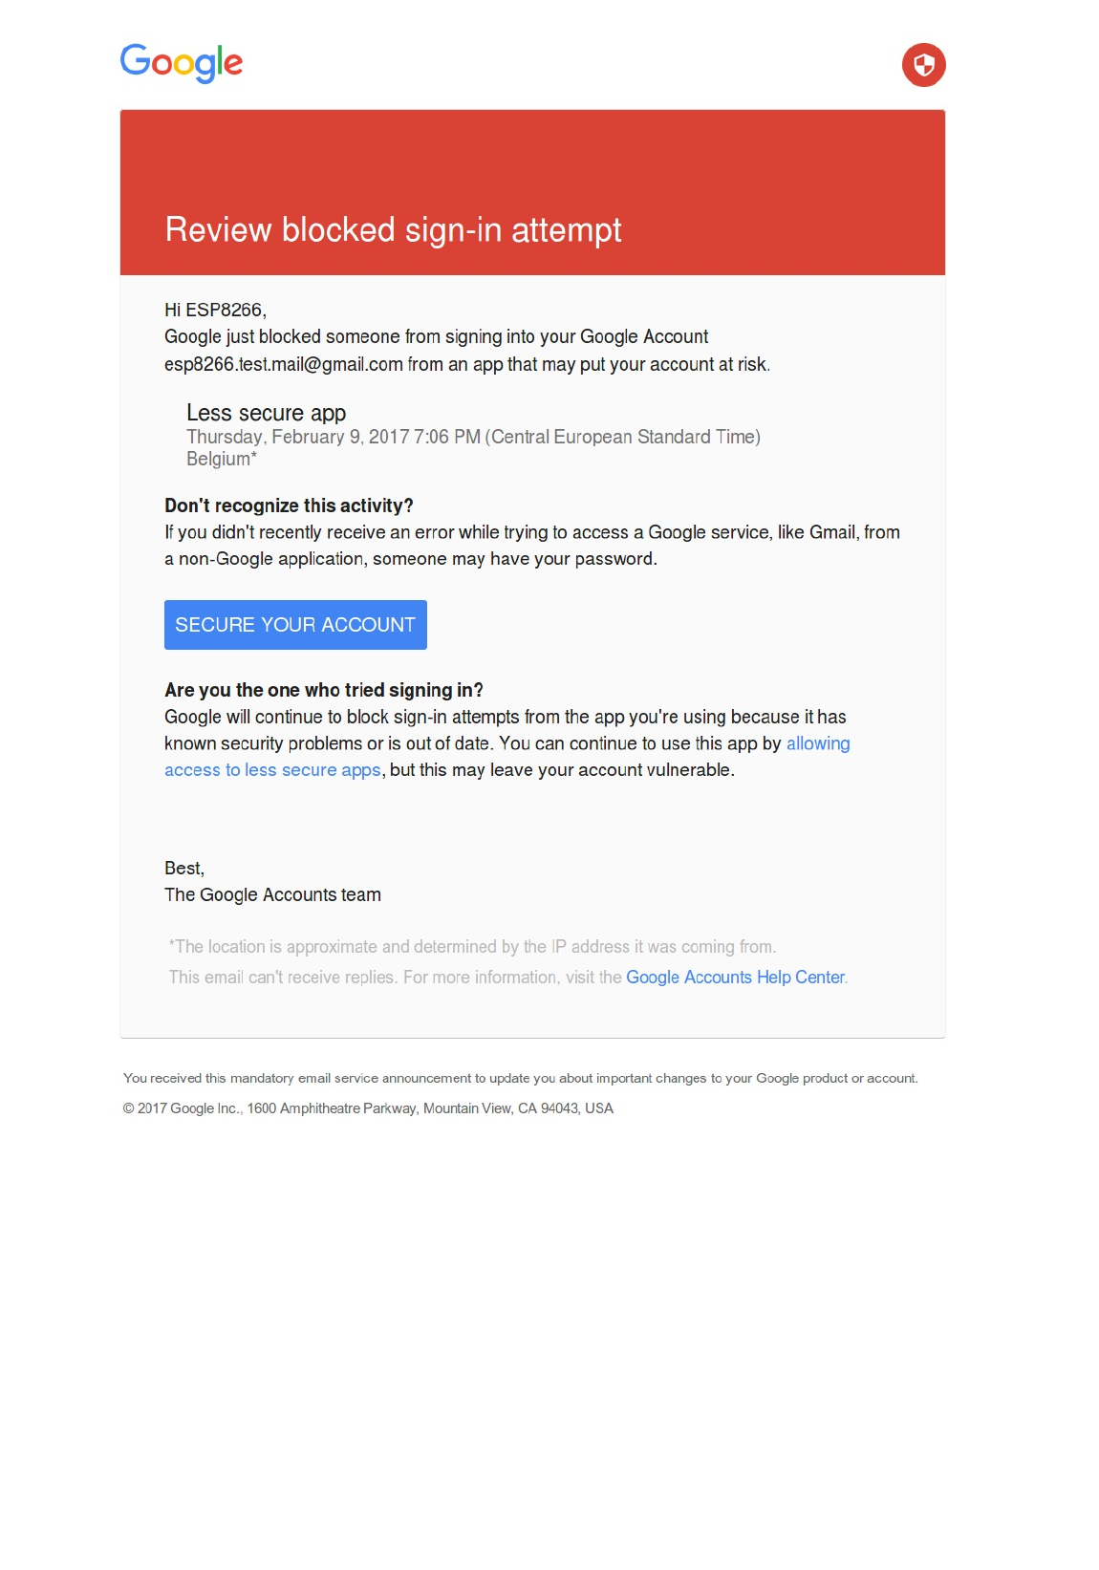Click the esp8266.test.mail@gmail.com email address

tap(284, 364)
